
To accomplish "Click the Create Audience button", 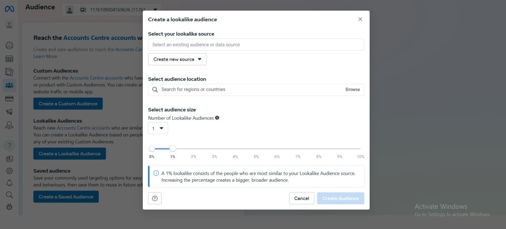I will (340, 198).
